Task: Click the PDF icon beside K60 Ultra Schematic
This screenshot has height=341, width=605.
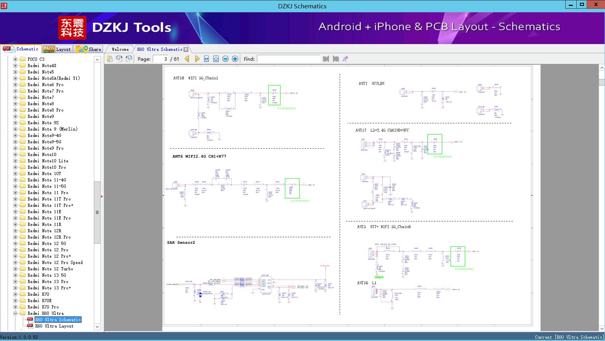Action: point(30,320)
